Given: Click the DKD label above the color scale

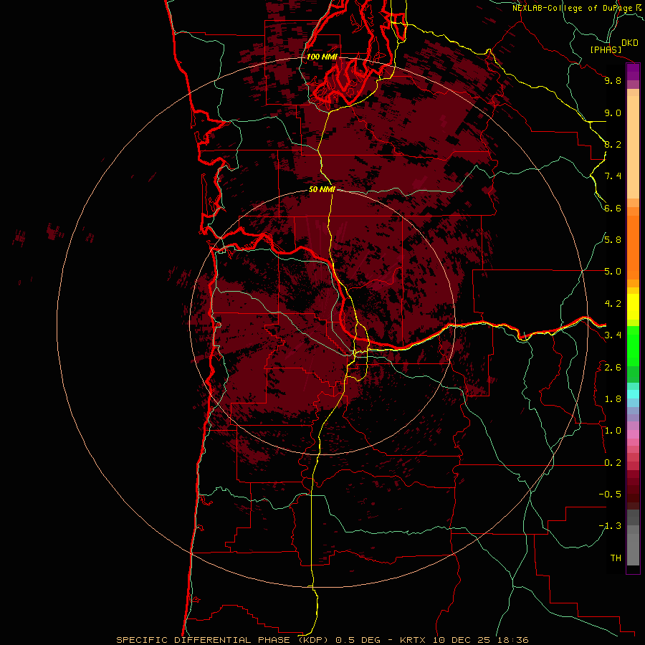Looking at the screenshot, I should coord(630,42).
